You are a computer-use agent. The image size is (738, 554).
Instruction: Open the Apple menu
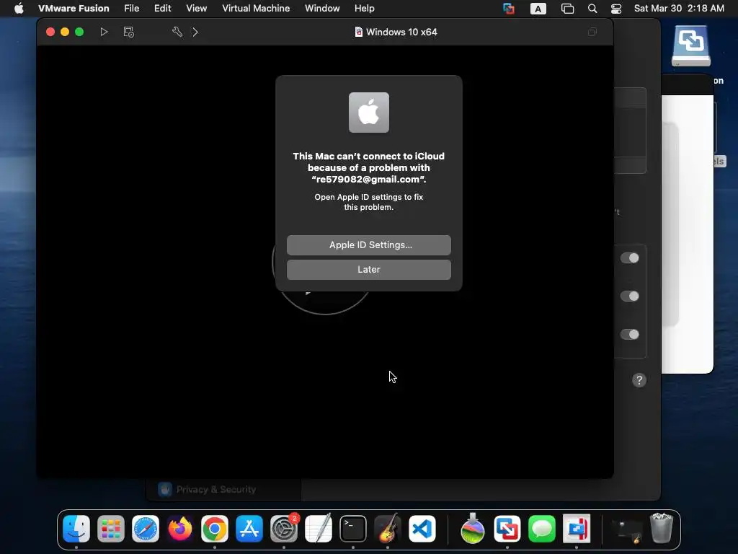point(18,9)
